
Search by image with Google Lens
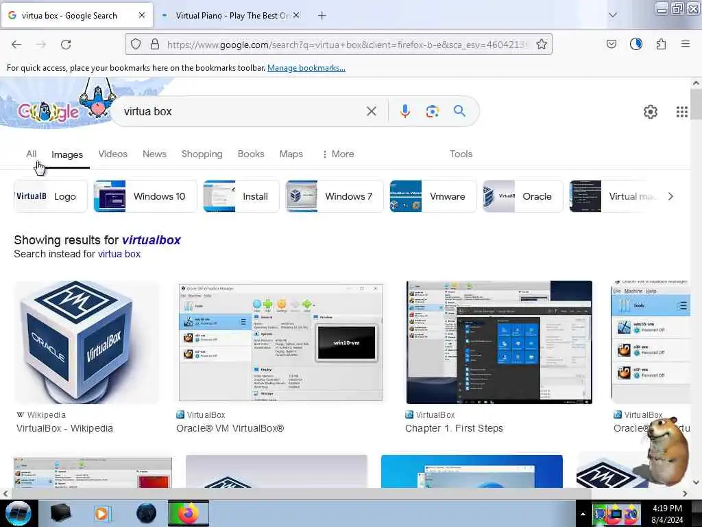point(432,111)
